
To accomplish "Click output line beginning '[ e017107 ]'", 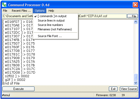I will 18,29.
